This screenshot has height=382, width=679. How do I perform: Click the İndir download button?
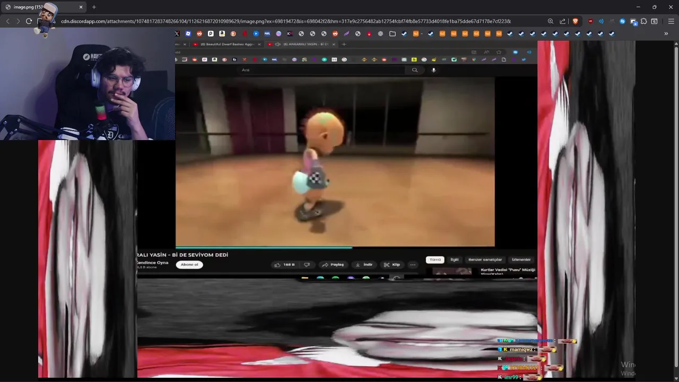364,265
